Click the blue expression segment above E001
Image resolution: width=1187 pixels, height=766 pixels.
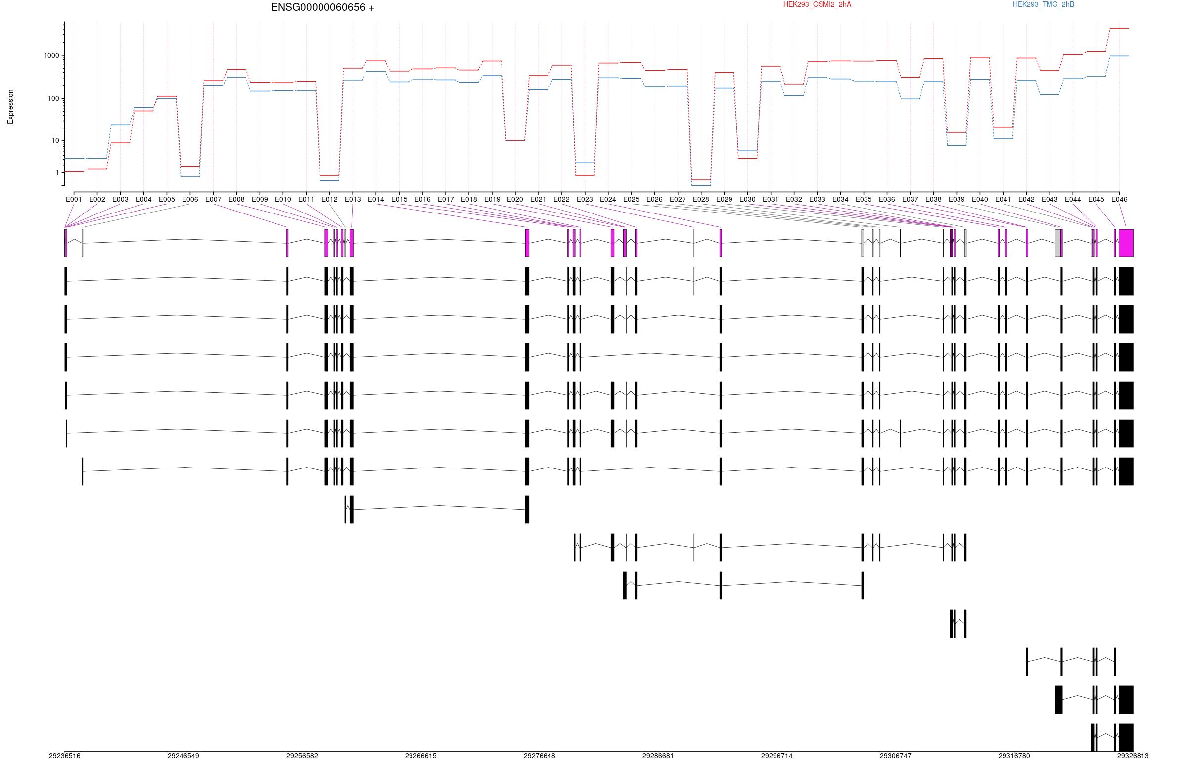[74, 158]
